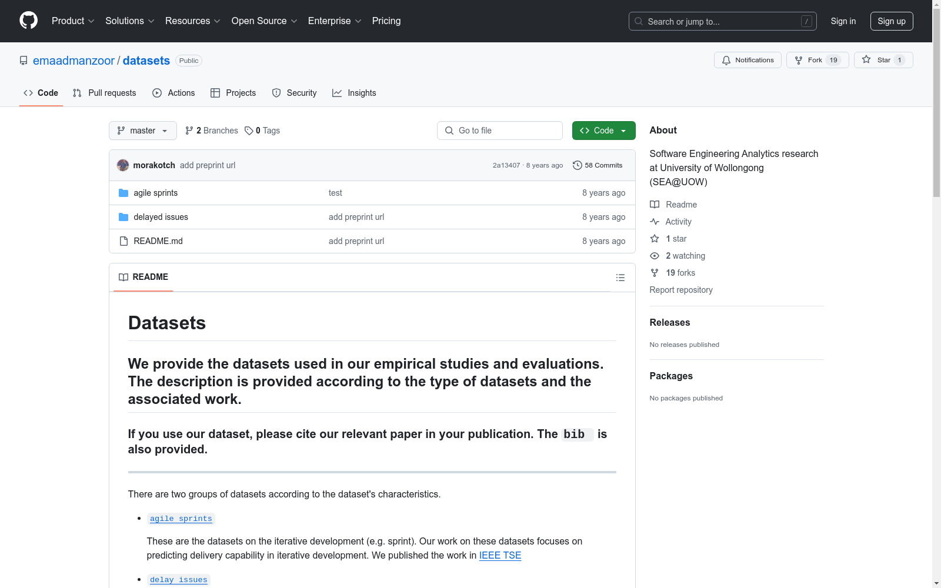Viewport: 941px width, 588px height.
Task: Click the 'test' commit message
Action: 335,193
